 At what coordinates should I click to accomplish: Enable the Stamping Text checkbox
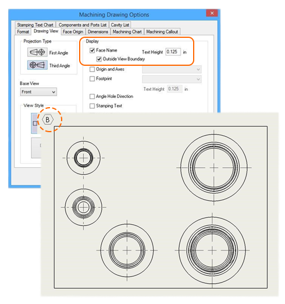[92, 106]
